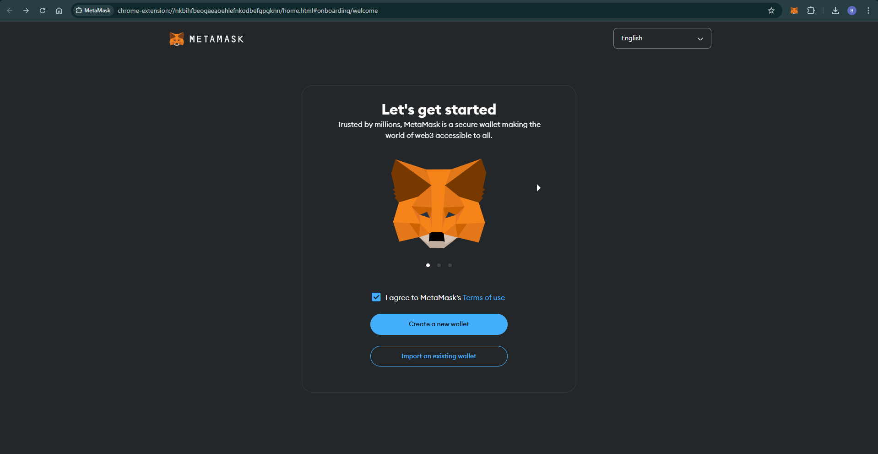Jump to the second carousel slide dot

click(439, 265)
